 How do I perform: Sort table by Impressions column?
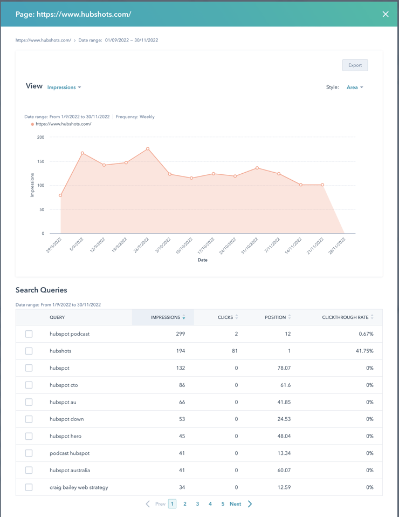pyautogui.click(x=168, y=317)
